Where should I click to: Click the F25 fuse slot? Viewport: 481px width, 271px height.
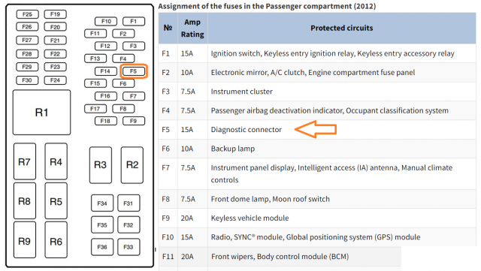[x=27, y=14]
